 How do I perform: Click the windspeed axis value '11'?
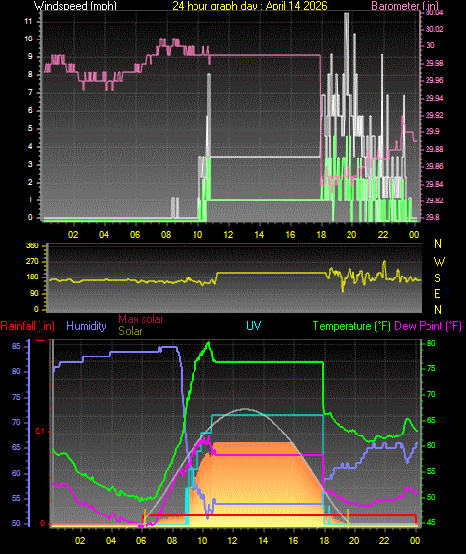point(29,21)
